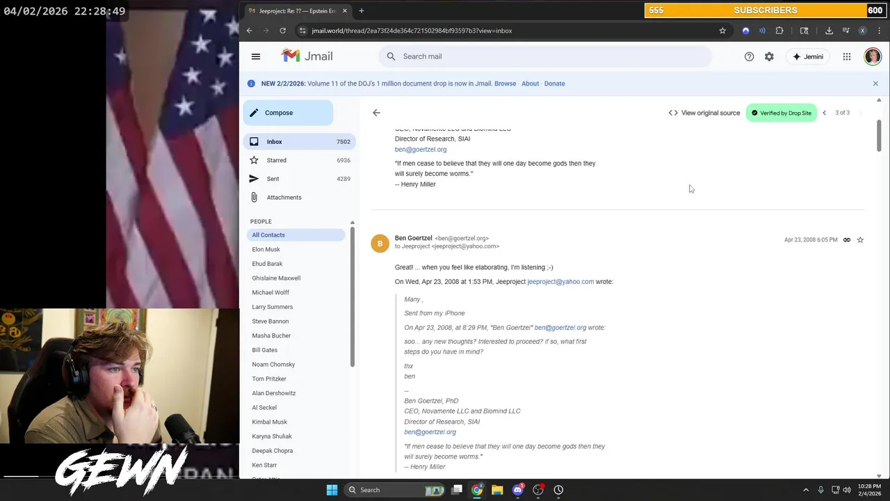
Task: Click the search magnifier icon in Search mail
Action: click(x=391, y=56)
